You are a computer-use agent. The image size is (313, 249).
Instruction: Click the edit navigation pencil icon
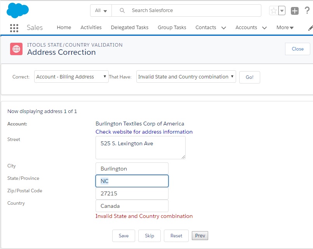click(310, 28)
